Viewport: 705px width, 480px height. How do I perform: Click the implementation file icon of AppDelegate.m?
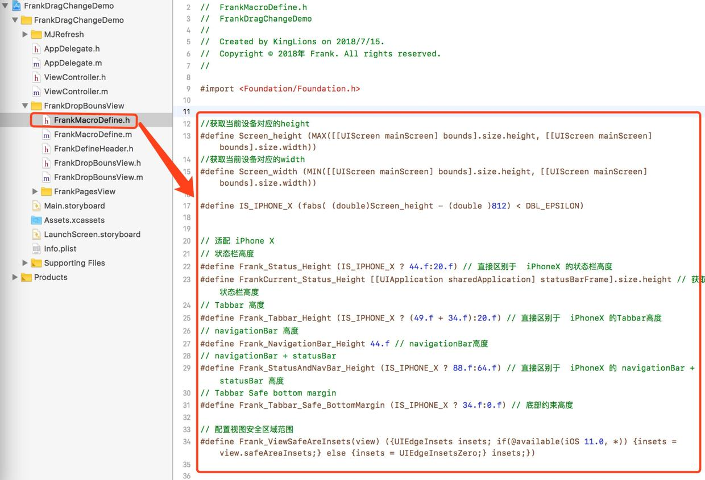(36, 63)
